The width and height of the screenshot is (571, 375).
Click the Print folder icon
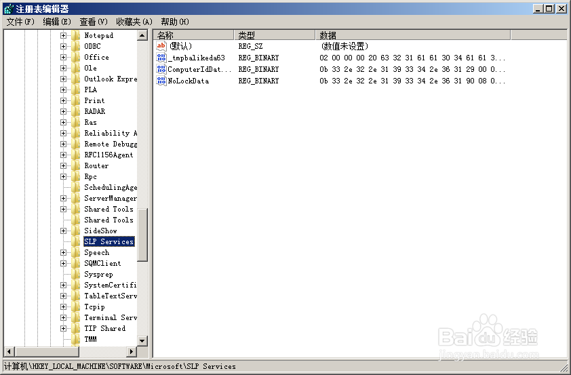76,100
